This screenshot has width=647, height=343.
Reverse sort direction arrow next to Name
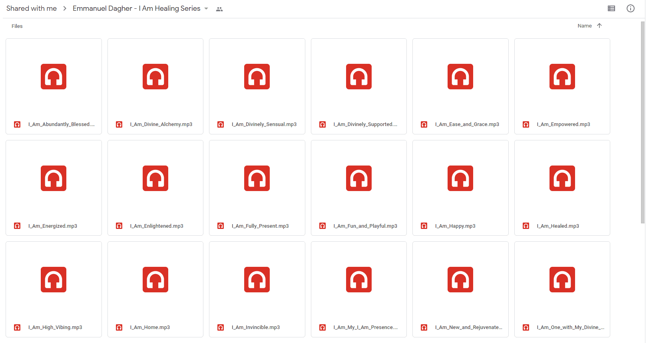(599, 26)
